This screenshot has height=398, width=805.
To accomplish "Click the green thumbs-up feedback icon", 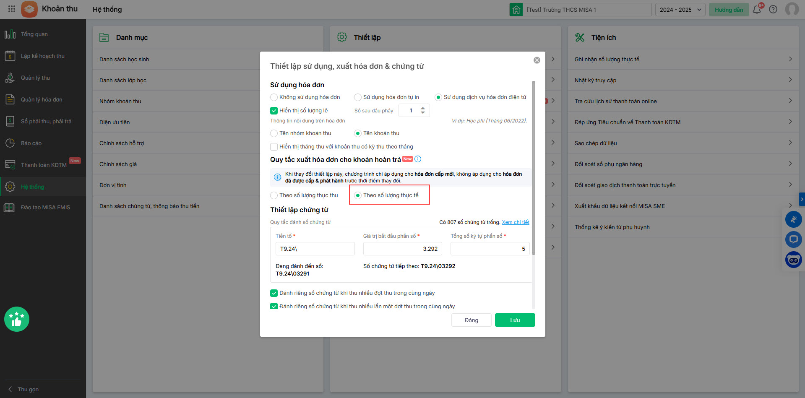I will [17, 319].
